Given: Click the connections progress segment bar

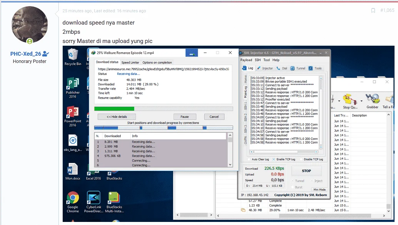Looking at the screenshot, I should coord(163,128).
